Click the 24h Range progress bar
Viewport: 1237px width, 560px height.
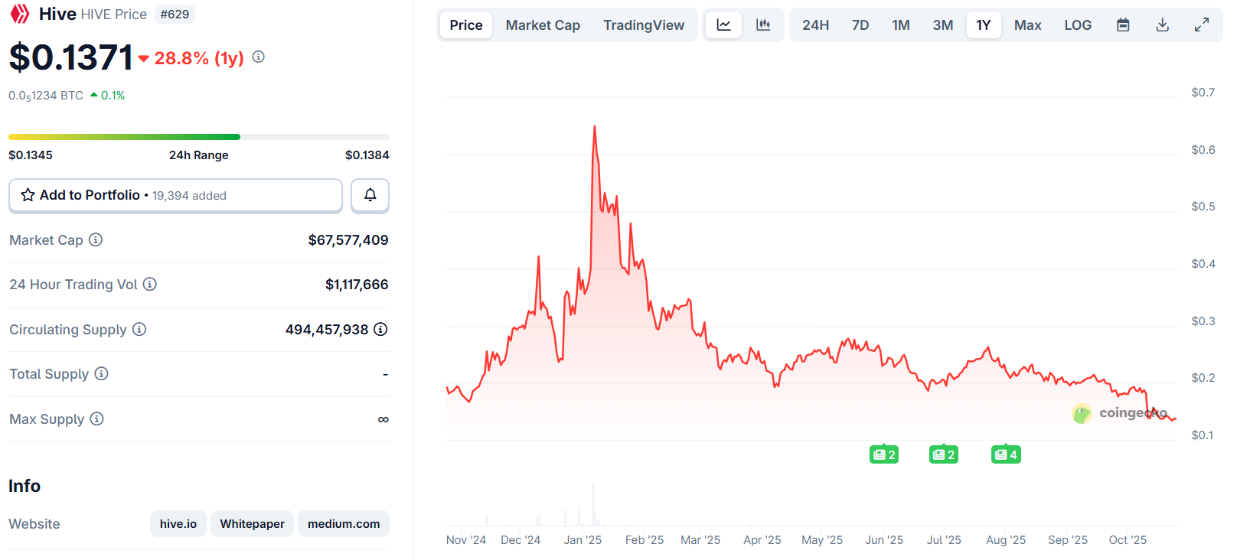coord(199,137)
